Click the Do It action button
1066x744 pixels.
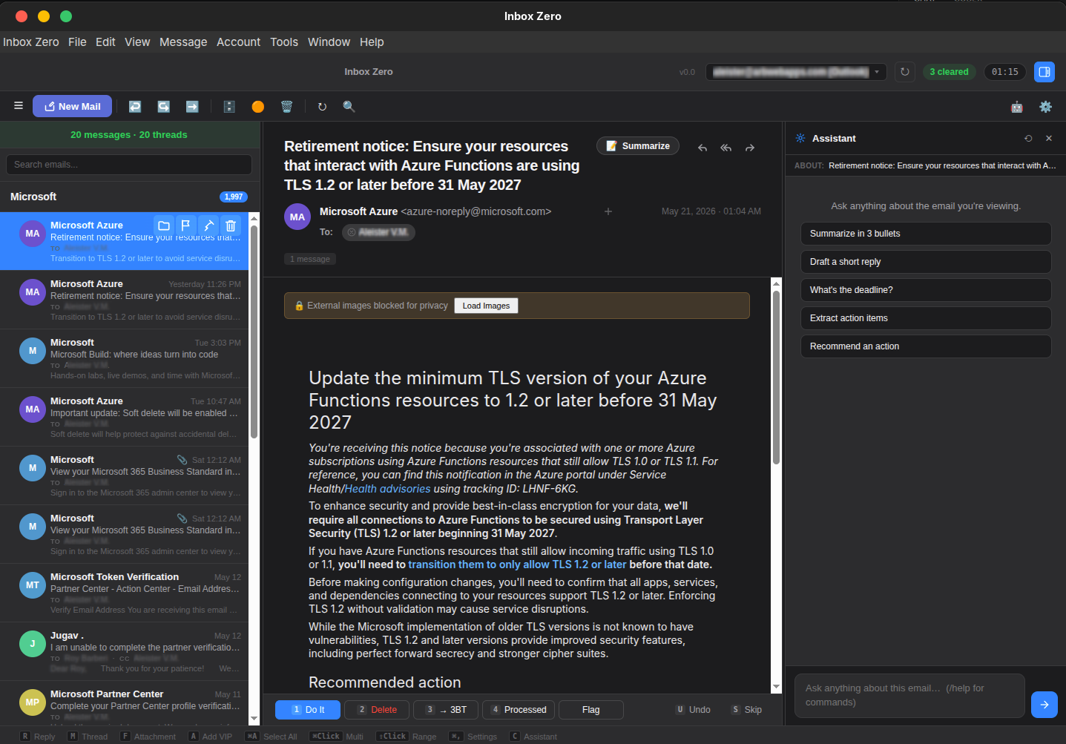pos(308,710)
